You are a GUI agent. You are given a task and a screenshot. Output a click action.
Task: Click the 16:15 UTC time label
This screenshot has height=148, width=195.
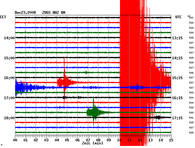click(177, 98)
